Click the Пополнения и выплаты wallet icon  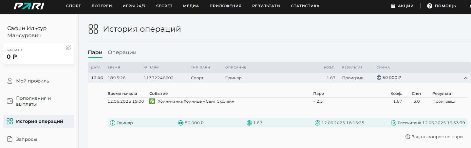[10, 101]
